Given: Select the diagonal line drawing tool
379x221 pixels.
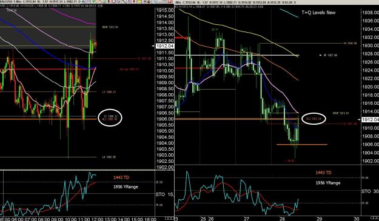Looking at the screenshot, I should 124,1.
